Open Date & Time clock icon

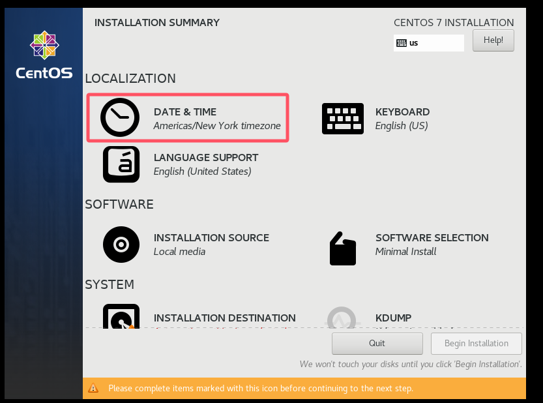click(120, 117)
